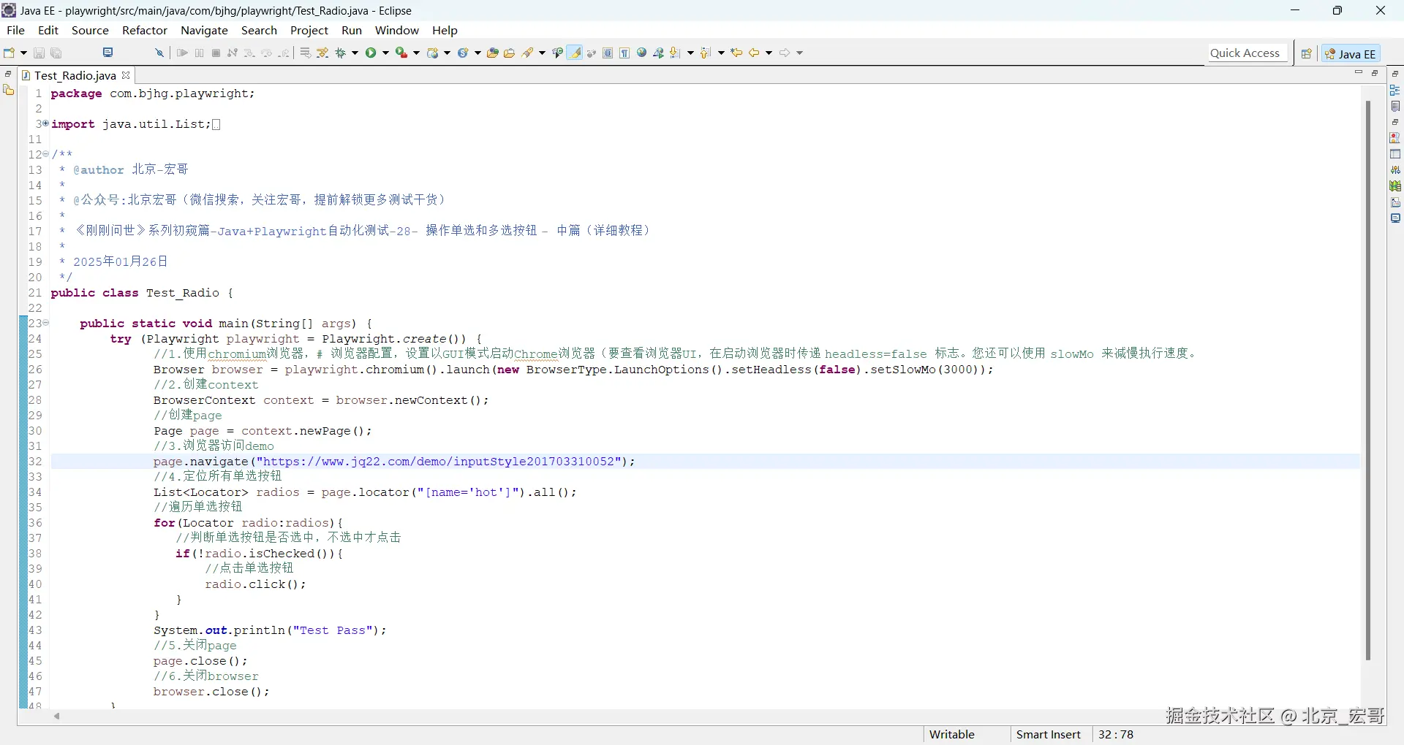Open the Window menu
This screenshot has height=745, width=1404.
pyautogui.click(x=397, y=30)
